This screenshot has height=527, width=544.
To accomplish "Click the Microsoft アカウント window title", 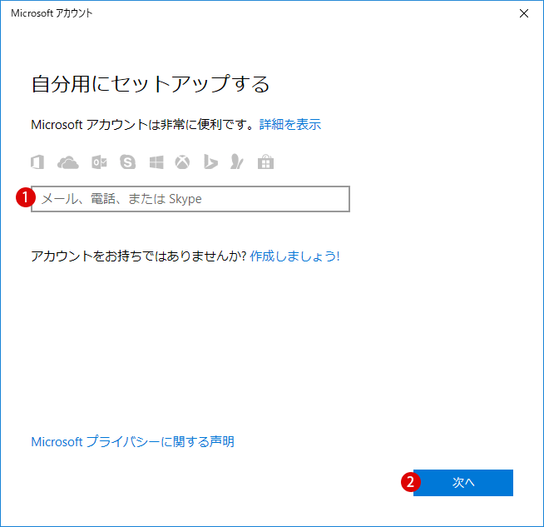I will tap(52, 13).
